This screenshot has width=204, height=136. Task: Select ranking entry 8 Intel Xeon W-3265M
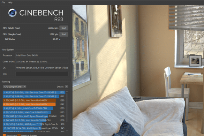(x=34, y=120)
